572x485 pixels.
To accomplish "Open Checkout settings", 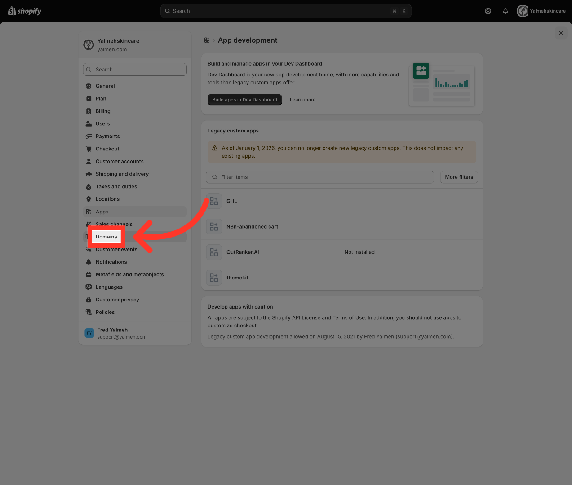I will pyautogui.click(x=135, y=149).
